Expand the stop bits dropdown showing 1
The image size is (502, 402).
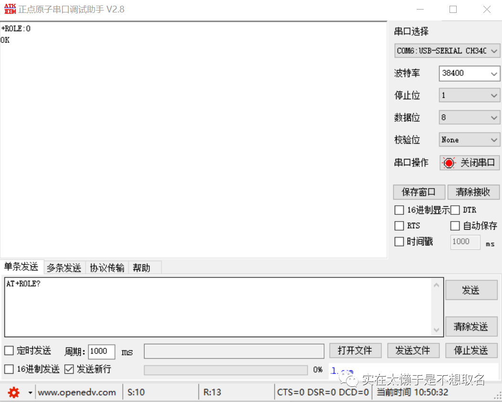tap(470, 95)
